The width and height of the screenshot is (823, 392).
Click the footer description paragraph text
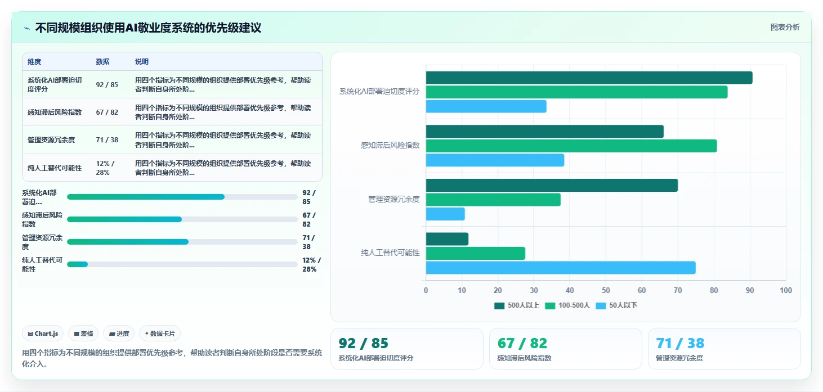pos(172,358)
